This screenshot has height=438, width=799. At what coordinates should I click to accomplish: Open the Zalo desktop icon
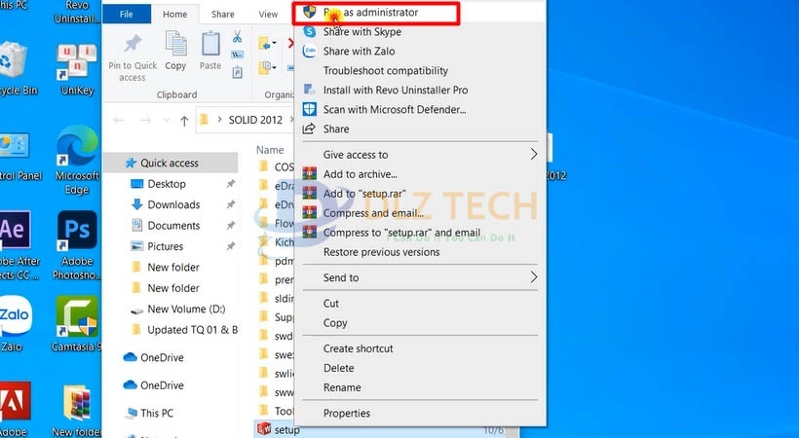[16, 324]
